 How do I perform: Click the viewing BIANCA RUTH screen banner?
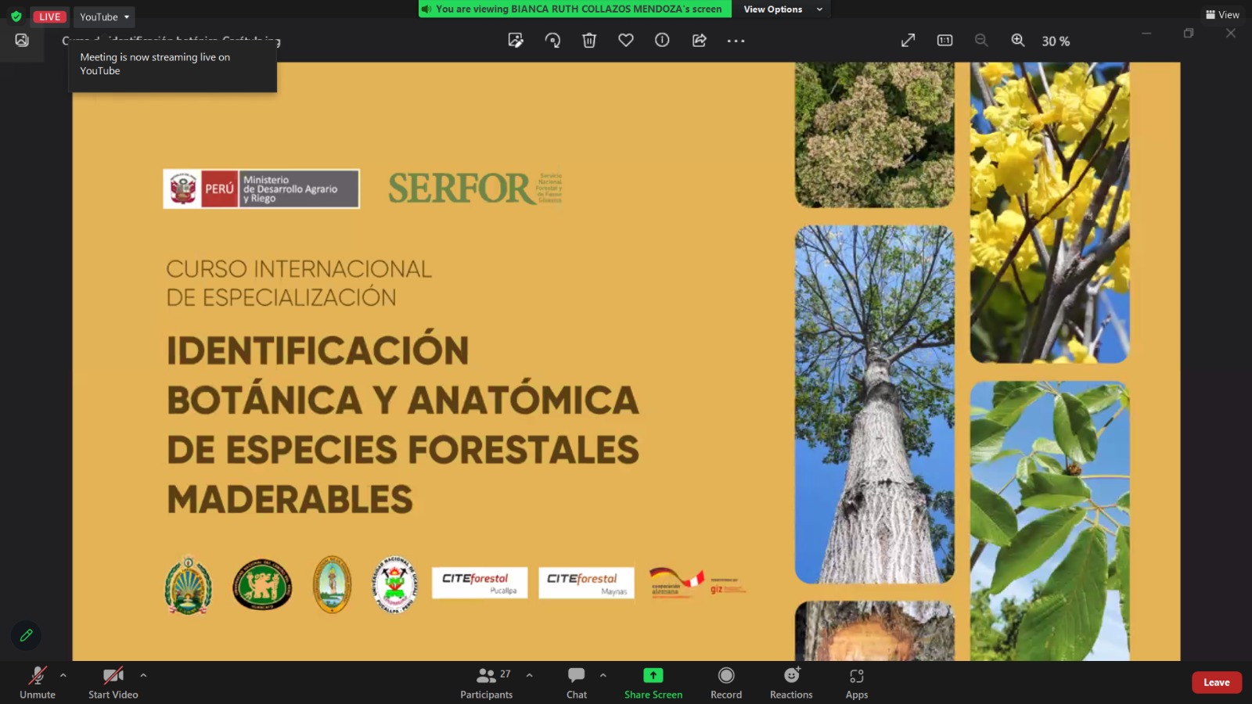(575, 9)
